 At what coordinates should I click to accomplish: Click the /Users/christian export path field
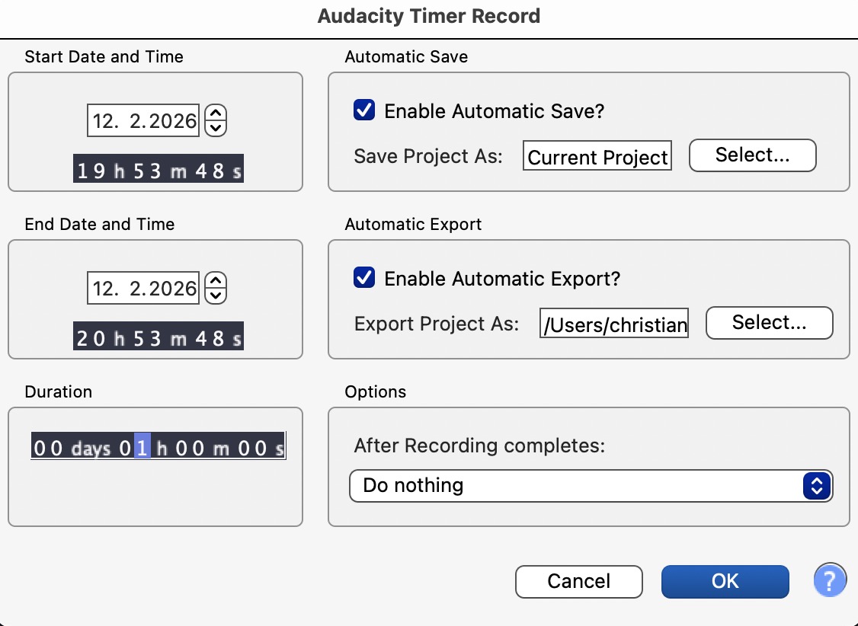(613, 324)
